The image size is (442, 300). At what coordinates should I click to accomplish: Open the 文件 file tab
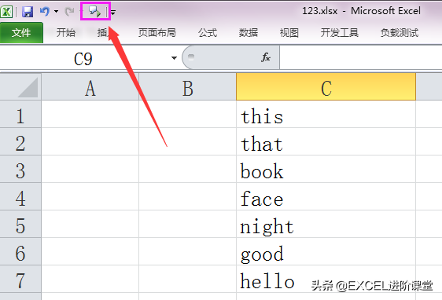21,33
